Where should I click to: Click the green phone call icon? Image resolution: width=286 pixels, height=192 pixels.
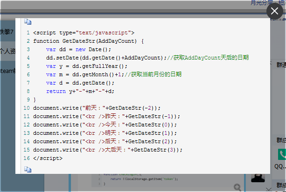(282, 154)
